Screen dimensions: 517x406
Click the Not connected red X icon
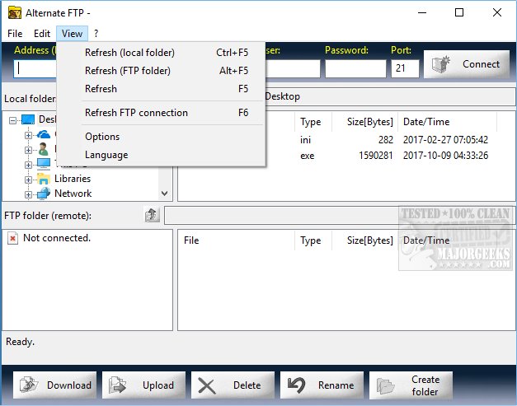(x=12, y=238)
